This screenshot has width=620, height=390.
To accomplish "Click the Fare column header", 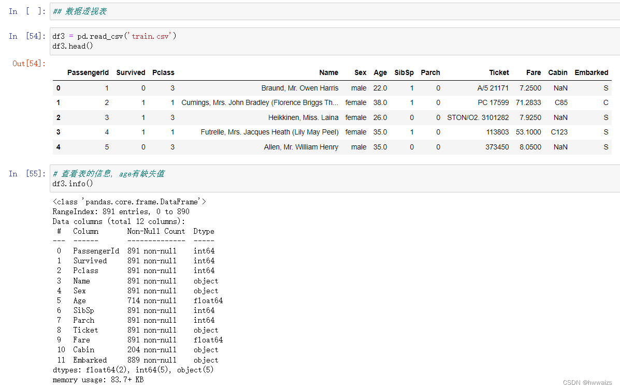I will click(x=534, y=72).
